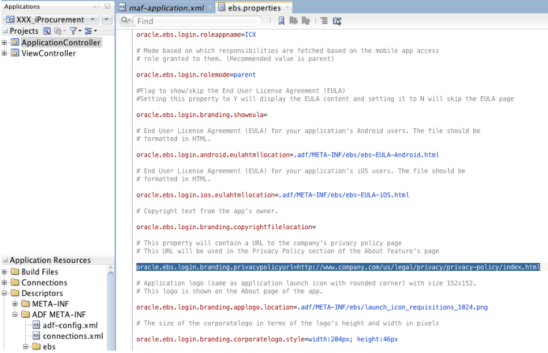Click the android.eulahtmllocation property line
Viewport: 548px width, 353px height.
coord(288,155)
